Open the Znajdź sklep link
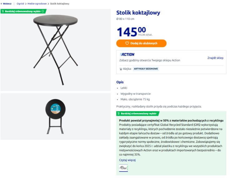237x178 pixels. [215, 58]
